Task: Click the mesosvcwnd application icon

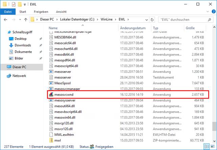Action: tap(51, 95)
